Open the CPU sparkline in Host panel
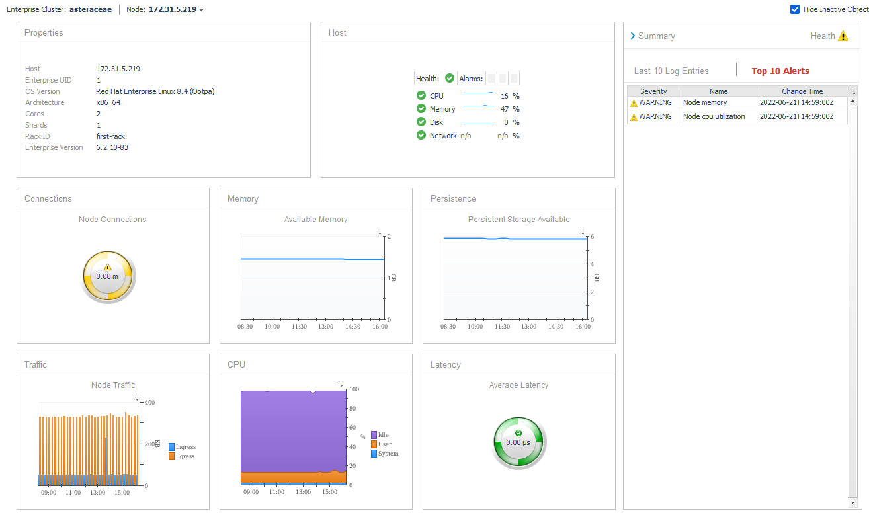 coord(479,95)
